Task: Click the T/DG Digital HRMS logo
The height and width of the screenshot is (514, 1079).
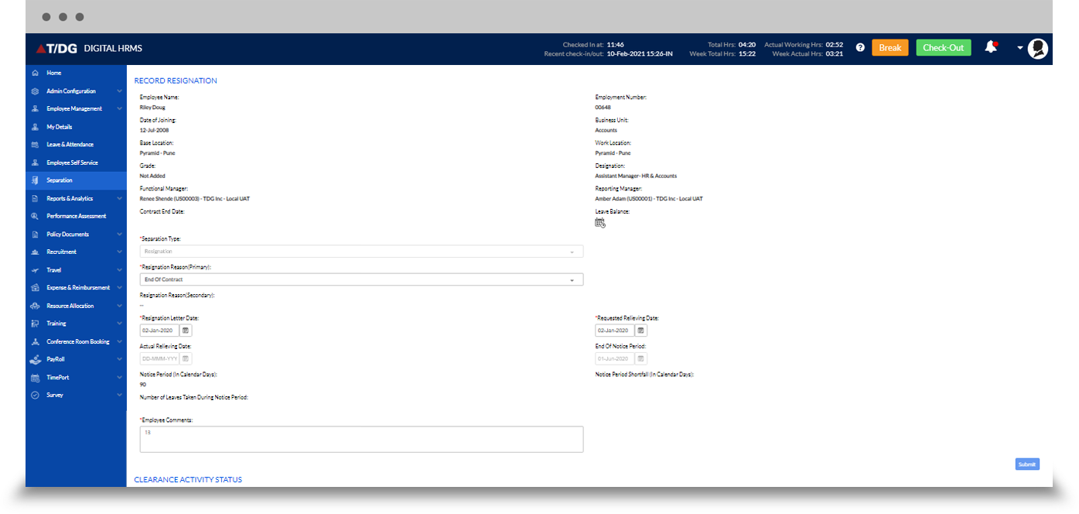Action: point(89,48)
